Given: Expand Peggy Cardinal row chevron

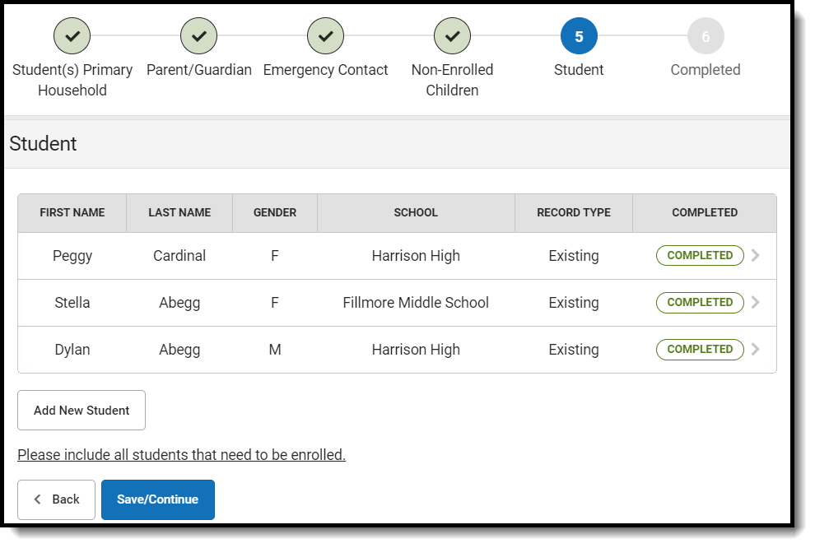Looking at the screenshot, I should 756,256.
